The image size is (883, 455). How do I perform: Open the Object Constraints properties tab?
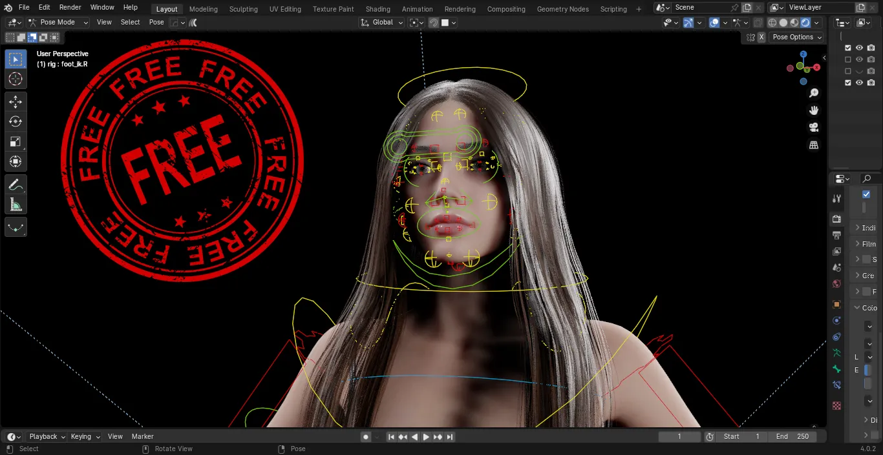[837, 337]
